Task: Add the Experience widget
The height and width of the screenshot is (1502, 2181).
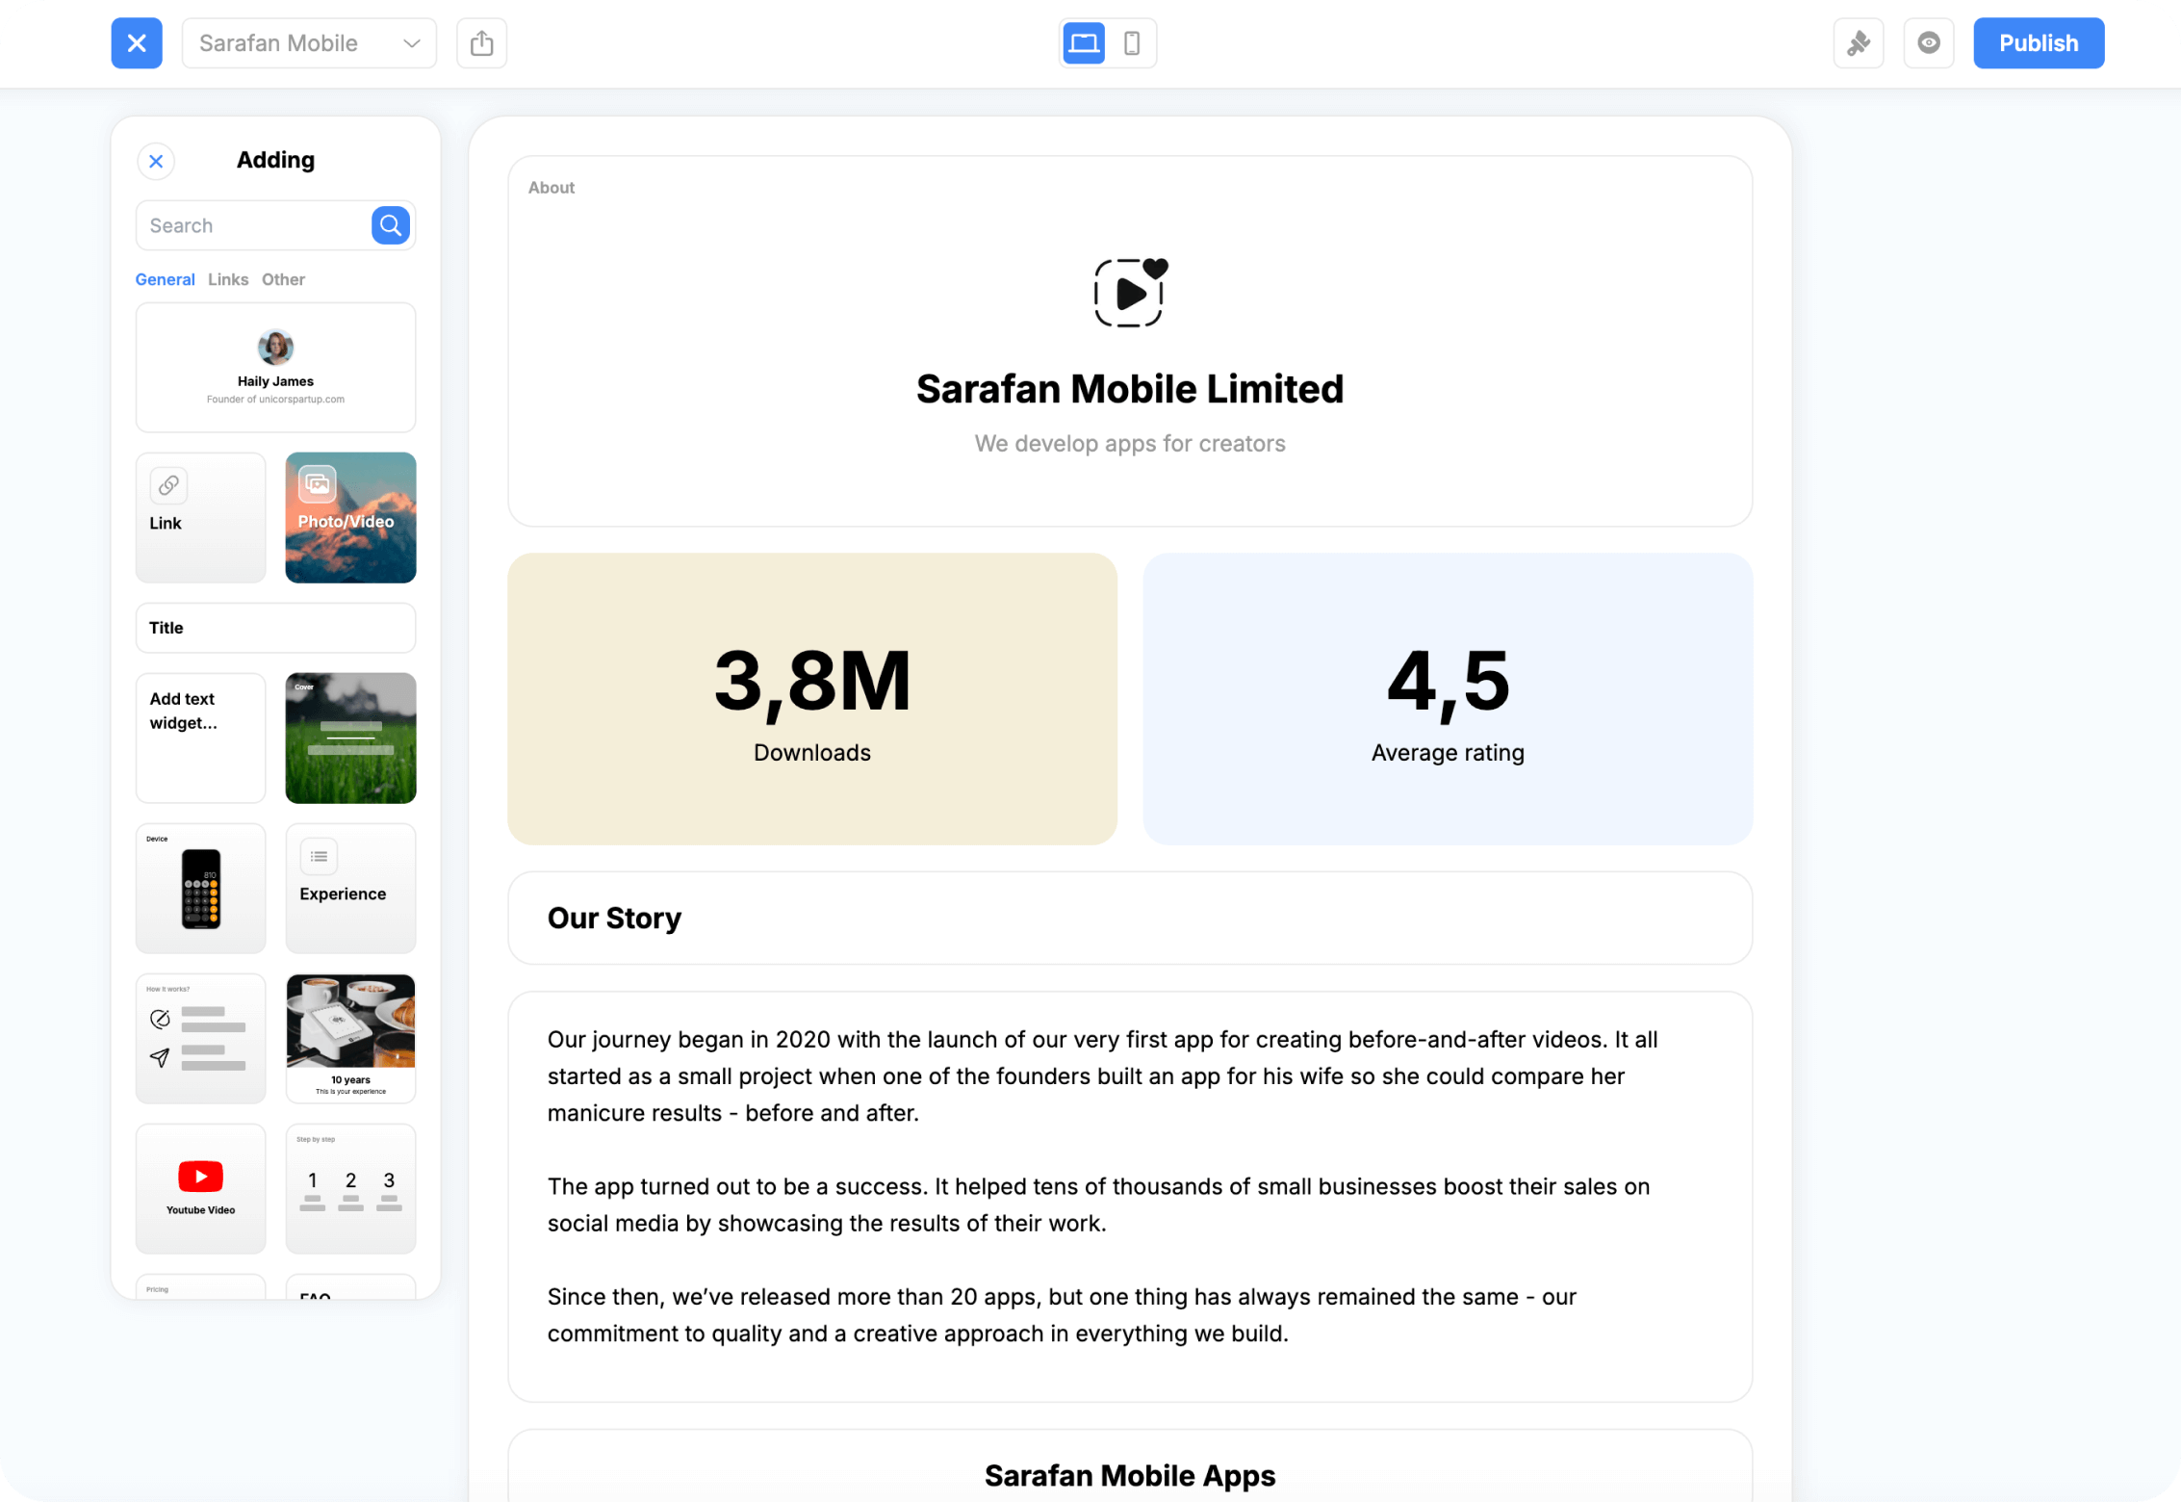Action: coord(350,888)
